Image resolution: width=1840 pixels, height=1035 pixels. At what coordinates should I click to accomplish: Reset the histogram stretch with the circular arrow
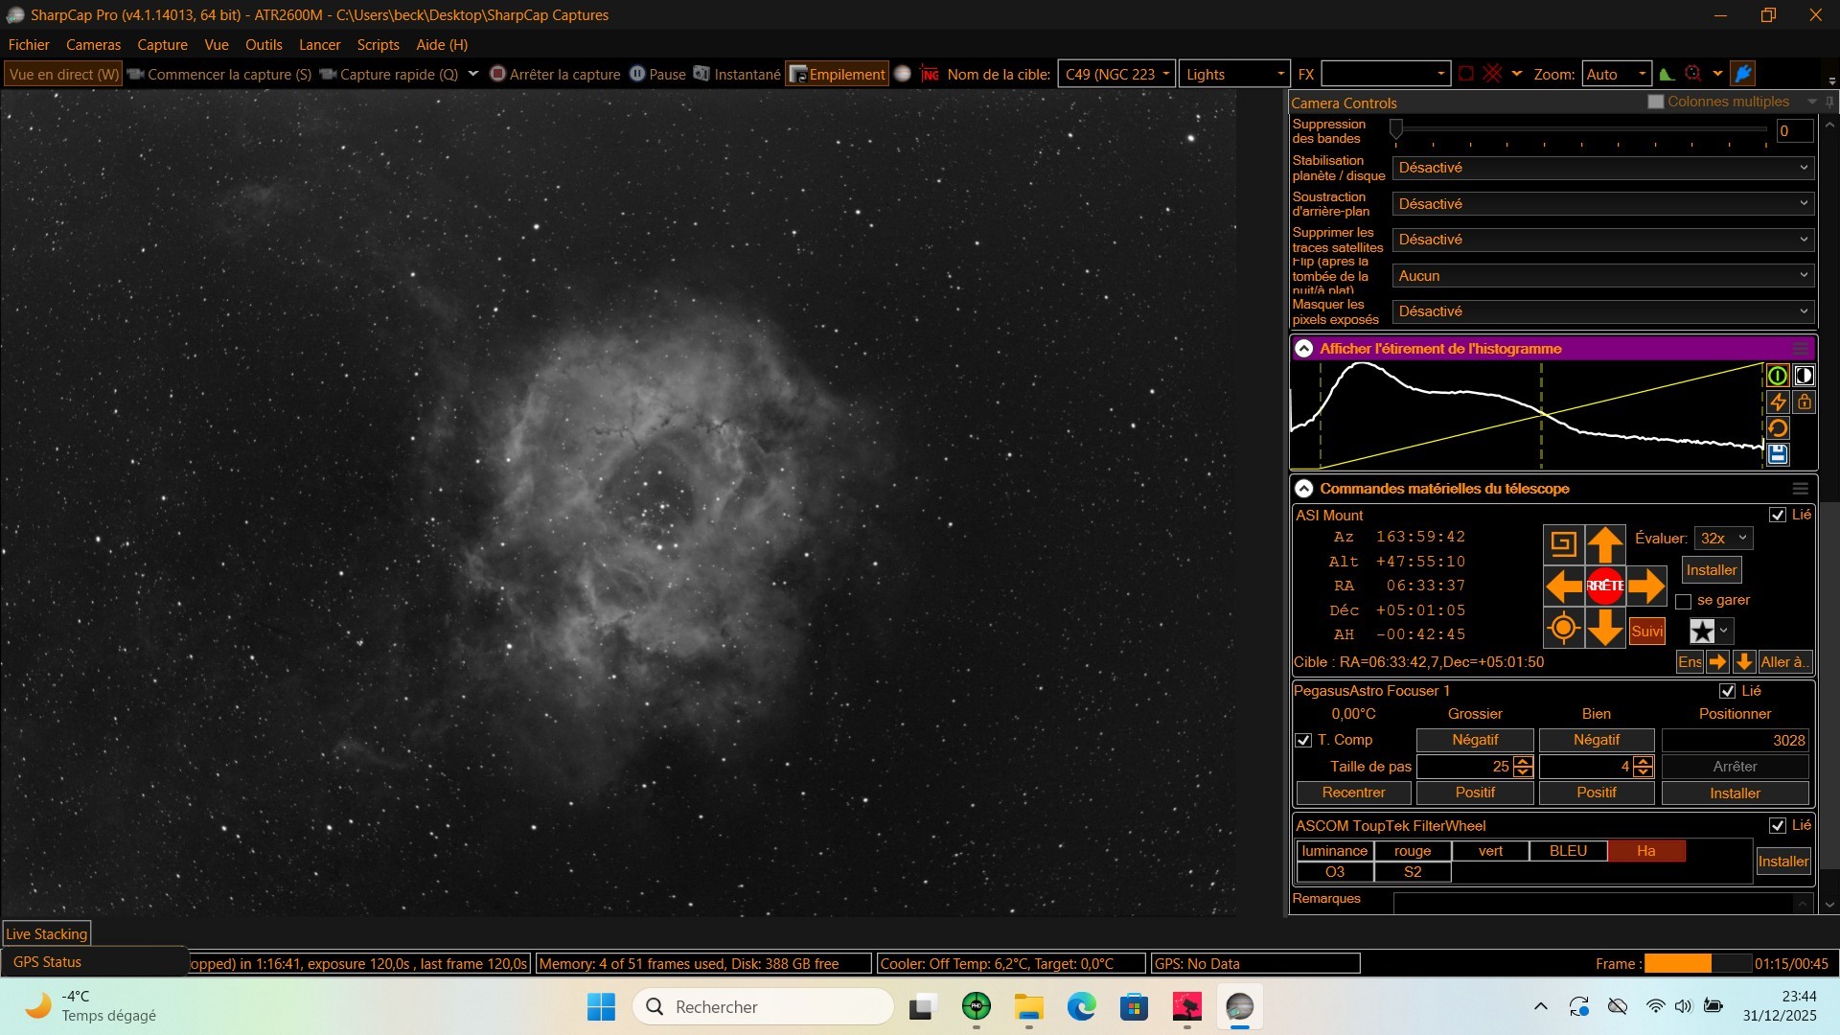point(1778,428)
